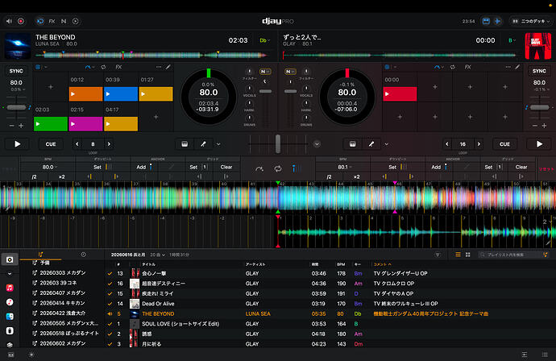Open the Finder source in library sidebar

(x=10, y=317)
